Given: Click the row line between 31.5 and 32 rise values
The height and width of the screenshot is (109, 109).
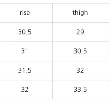Looking at the screenshot, I should pyautogui.click(x=26, y=80).
